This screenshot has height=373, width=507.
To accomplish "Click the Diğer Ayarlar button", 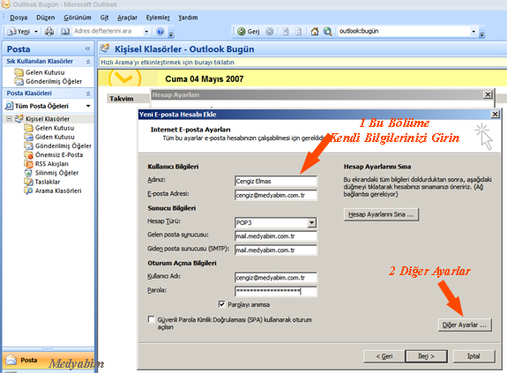I will (465, 325).
